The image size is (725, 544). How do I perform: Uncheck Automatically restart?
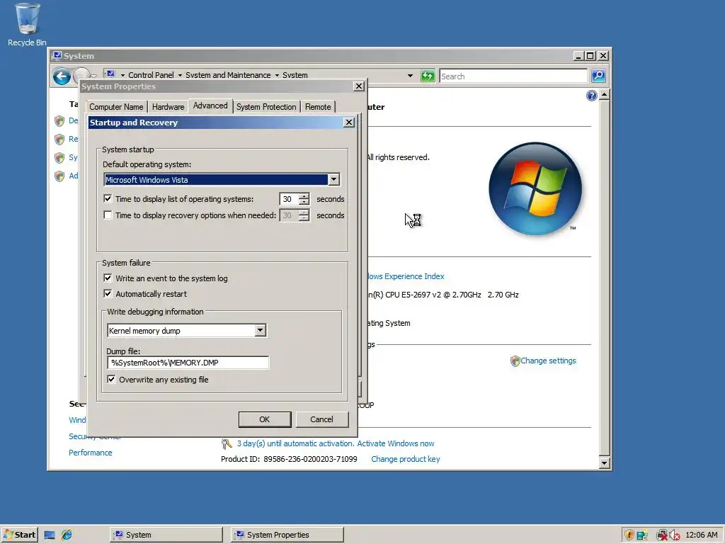click(108, 294)
